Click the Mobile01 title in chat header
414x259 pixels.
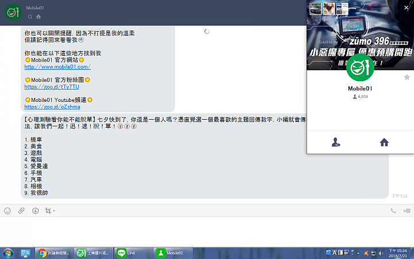tap(35, 8)
